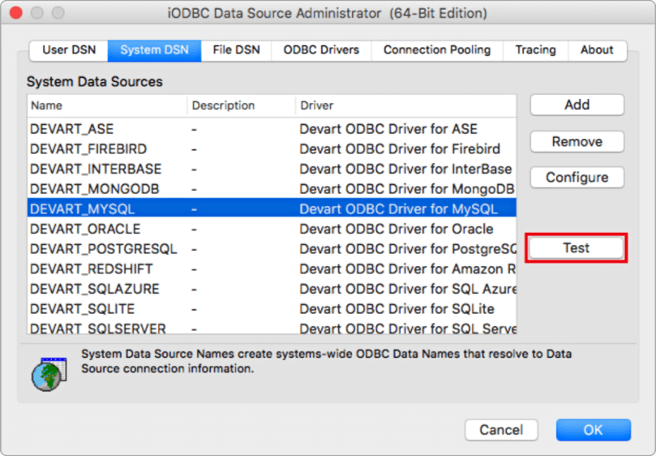The height and width of the screenshot is (456, 656).
Task: Open the Tracing tab
Action: click(535, 50)
